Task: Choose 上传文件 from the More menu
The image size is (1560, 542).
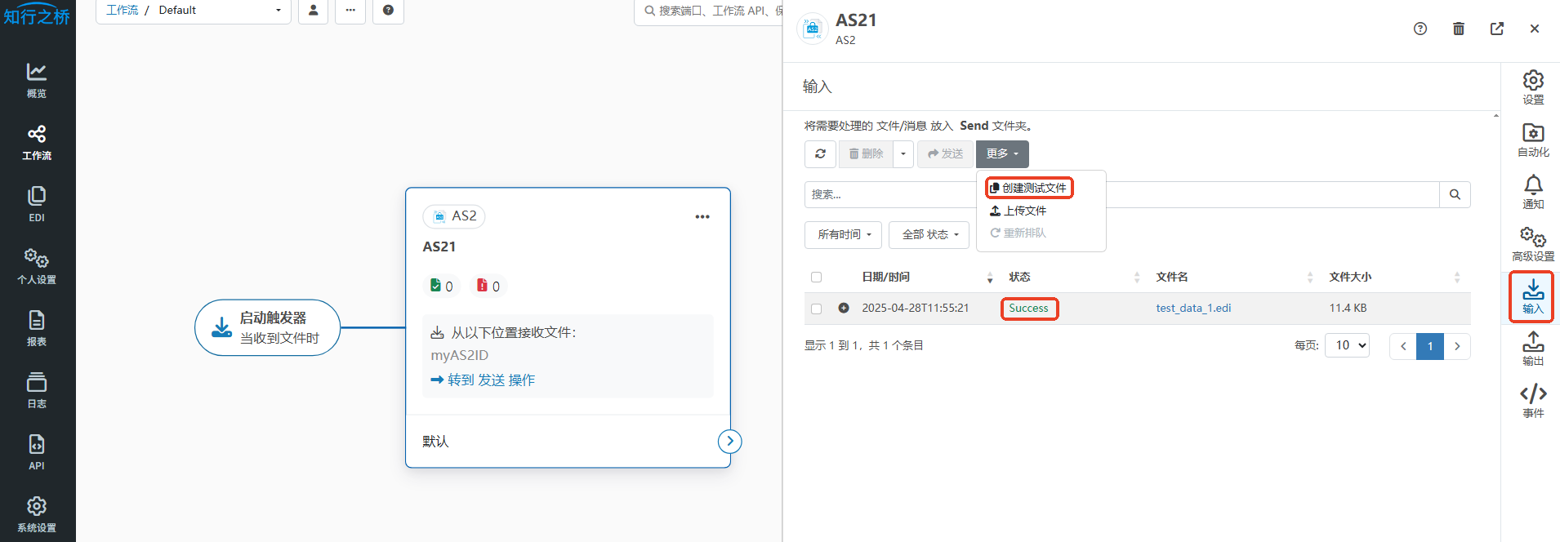Action: (x=1018, y=211)
